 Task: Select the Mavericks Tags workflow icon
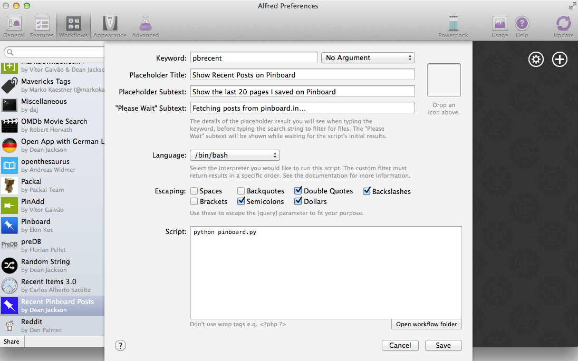[x=9, y=85]
